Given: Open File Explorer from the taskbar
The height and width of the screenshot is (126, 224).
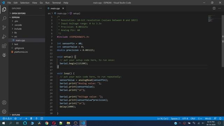Looking at the screenshot, I should pyautogui.click(x=68, y=123).
